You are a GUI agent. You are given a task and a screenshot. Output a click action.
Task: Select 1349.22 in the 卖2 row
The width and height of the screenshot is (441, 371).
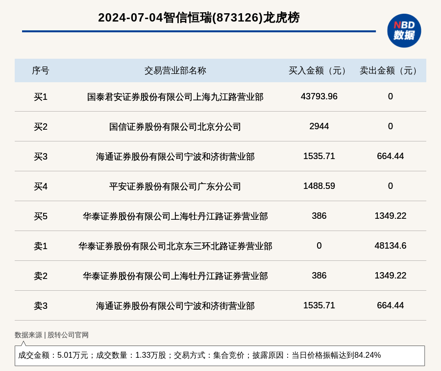point(391,276)
